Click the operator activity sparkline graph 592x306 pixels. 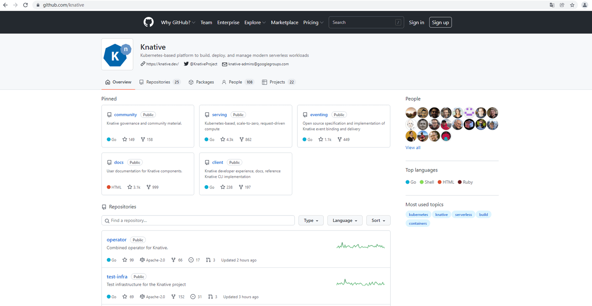click(361, 246)
